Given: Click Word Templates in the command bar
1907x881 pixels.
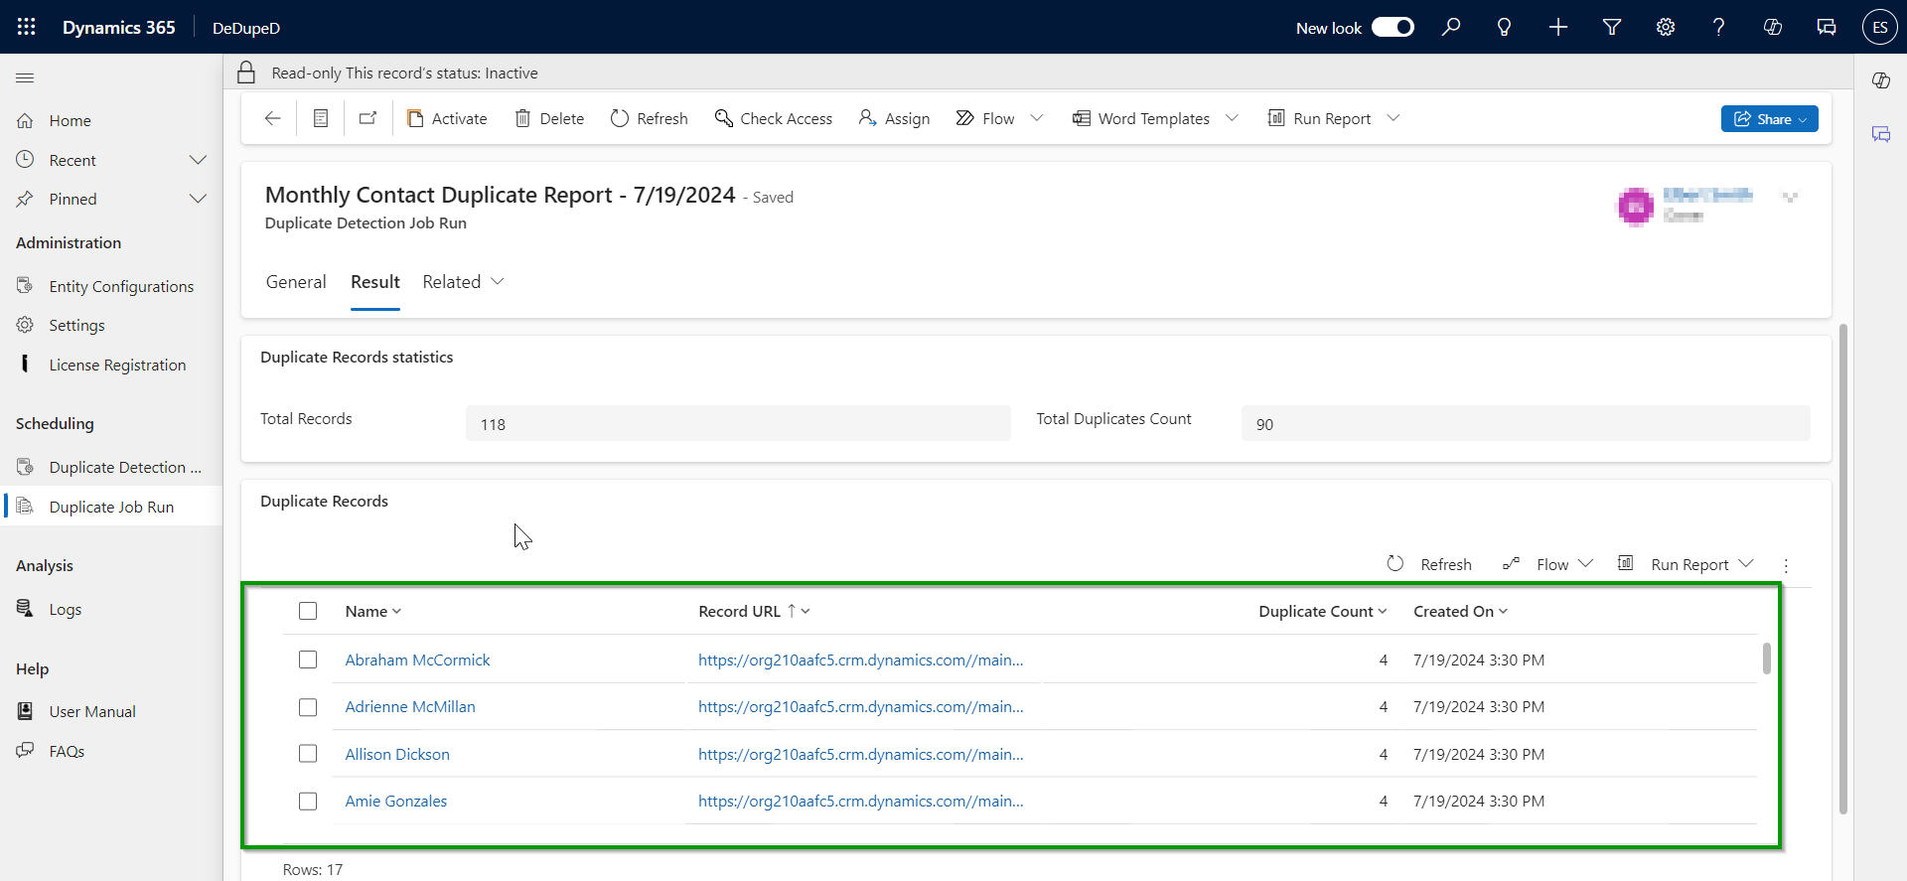Looking at the screenshot, I should (1141, 118).
